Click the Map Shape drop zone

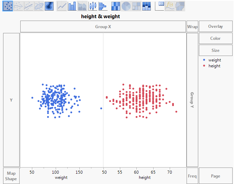pyautogui.click(x=11, y=176)
